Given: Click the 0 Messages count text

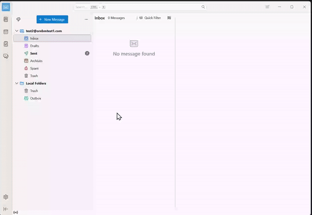Looking at the screenshot, I should [116, 18].
